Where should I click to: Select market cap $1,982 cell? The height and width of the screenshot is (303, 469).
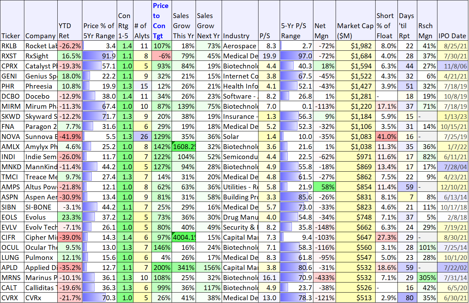click(355, 46)
